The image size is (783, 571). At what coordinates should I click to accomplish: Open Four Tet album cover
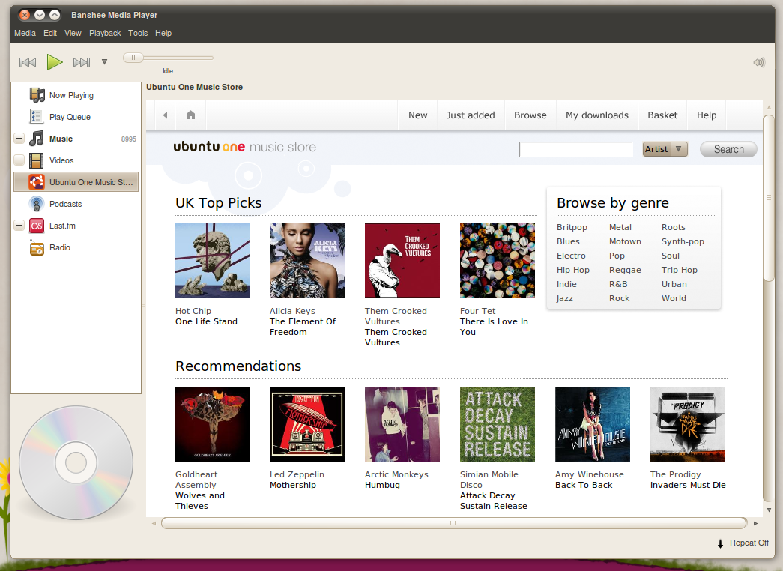(x=498, y=261)
